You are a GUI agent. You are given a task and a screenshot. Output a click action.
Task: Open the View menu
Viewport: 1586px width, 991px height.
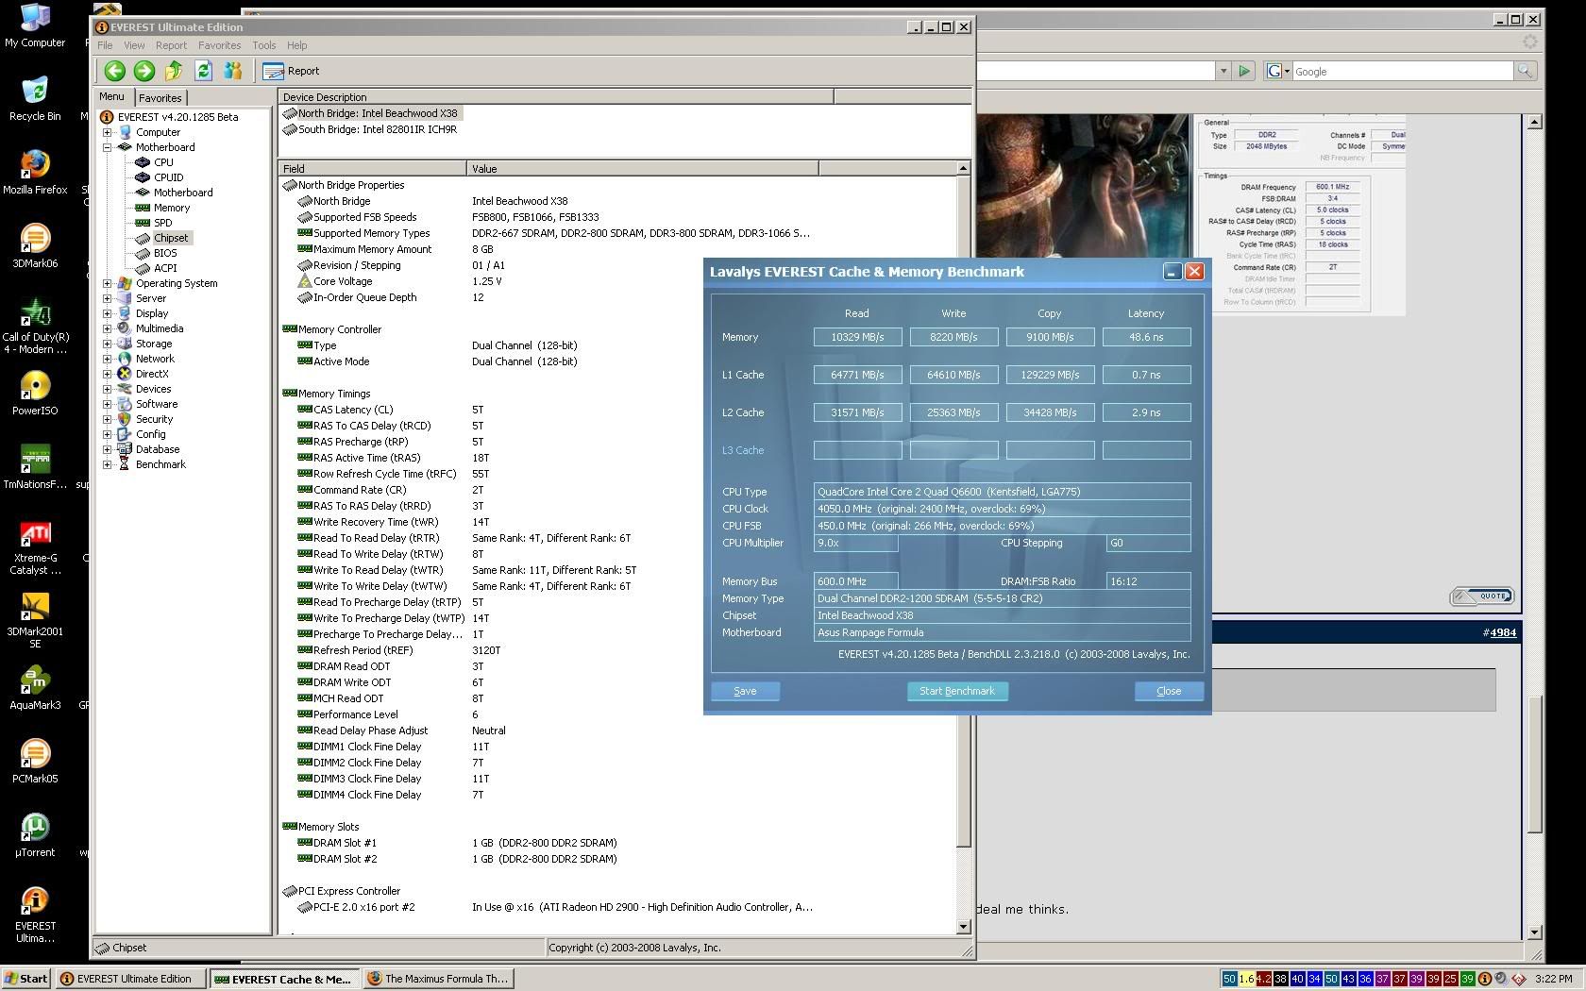(x=134, y=45)
